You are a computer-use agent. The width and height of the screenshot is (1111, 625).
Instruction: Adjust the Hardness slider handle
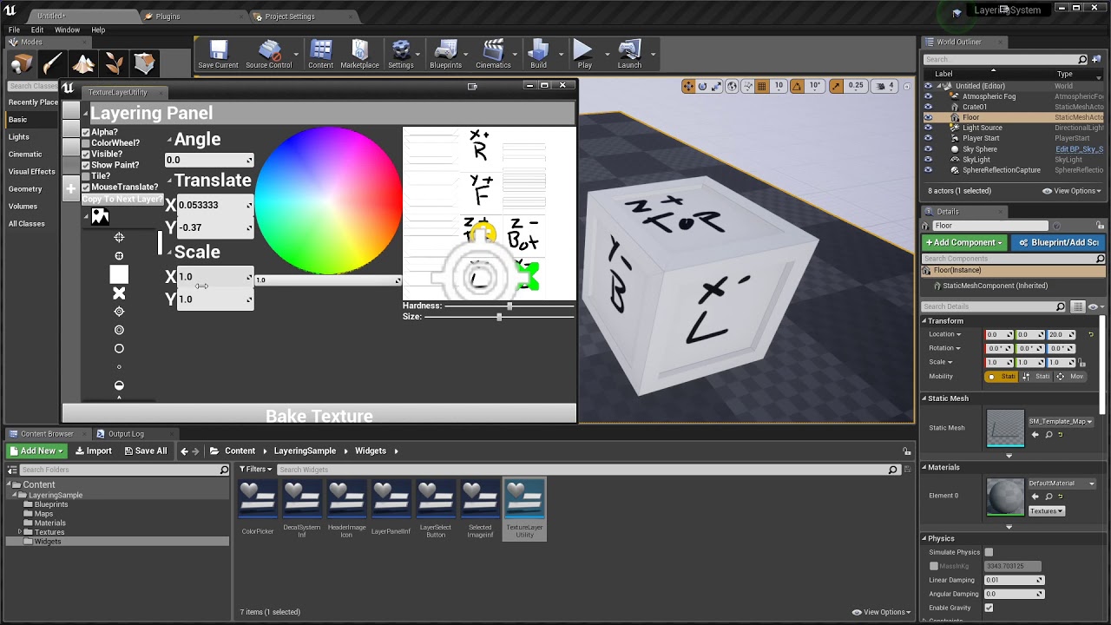click(x=509, y=306)
